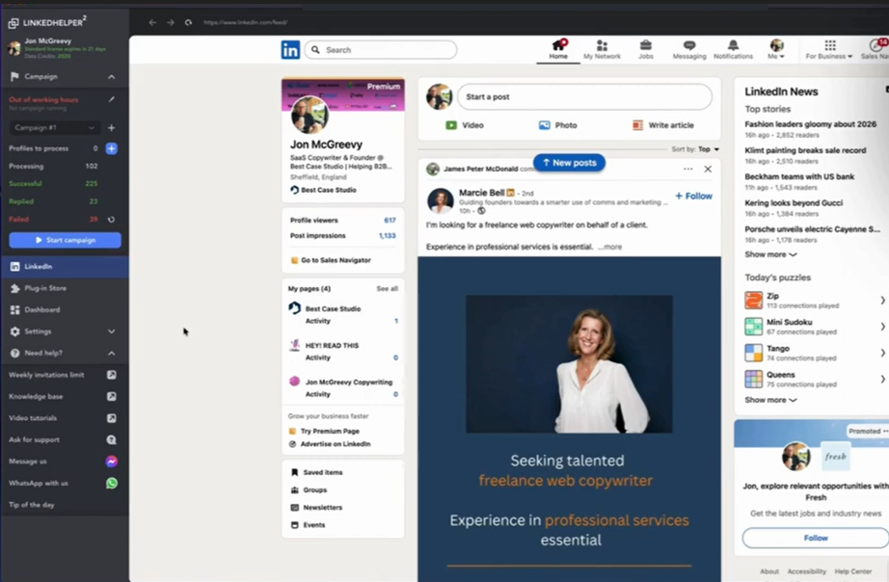Follow Marcie Bell
This screenshot has width=889, height=582.
coord(693,196)
